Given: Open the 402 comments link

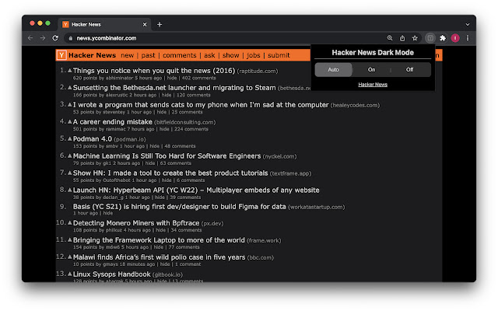Looking at the screenshot, I should (199, 78).
